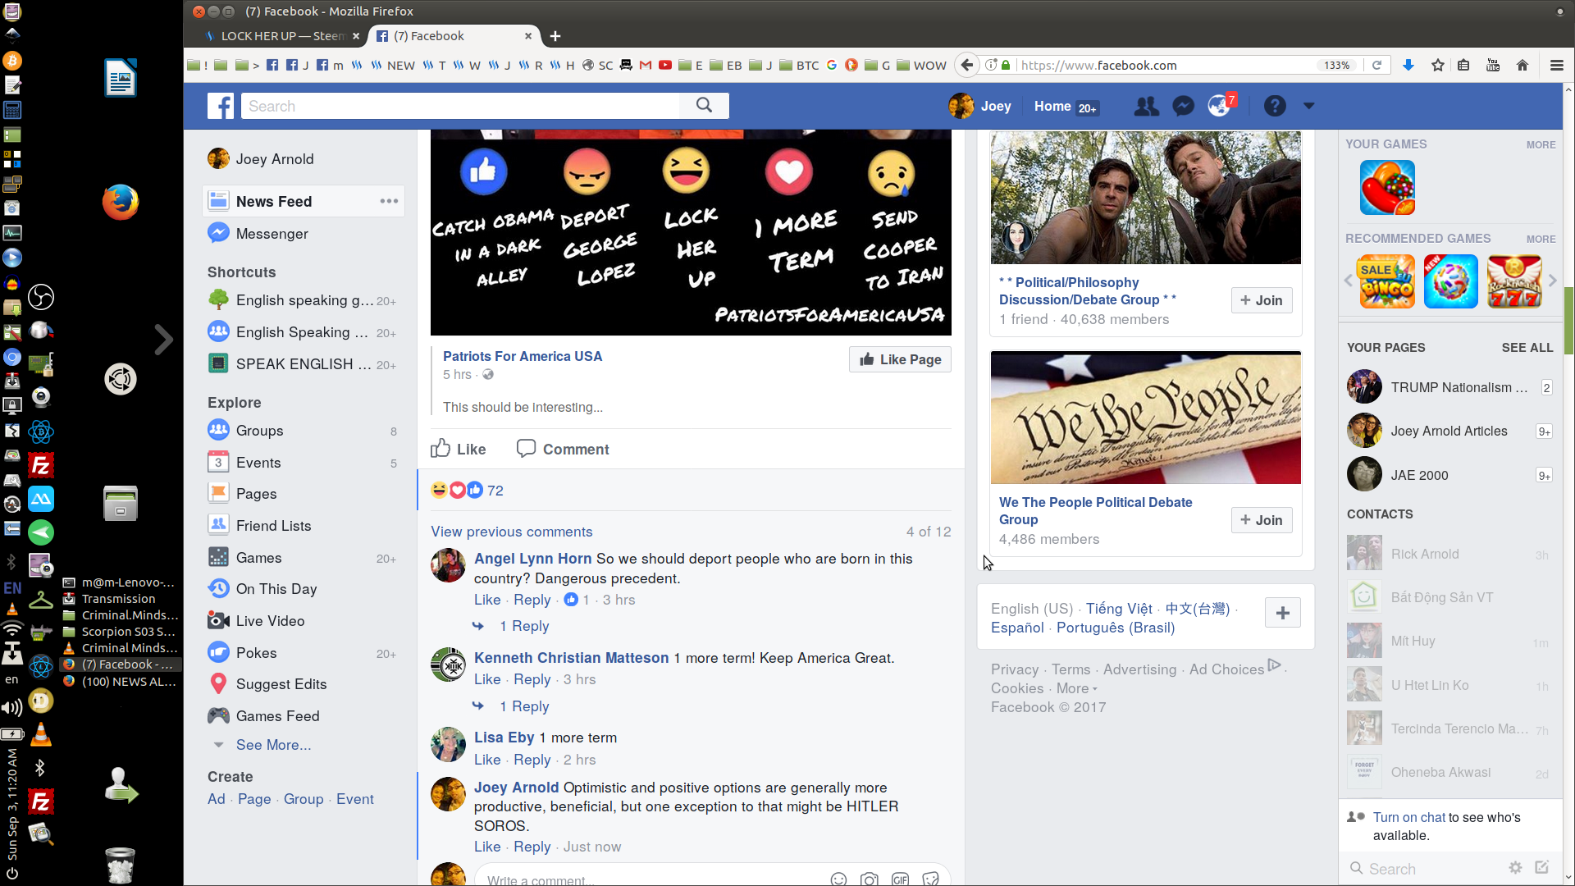
Task: Open a new Firefox tab
Action: click(x=555, y=36)
